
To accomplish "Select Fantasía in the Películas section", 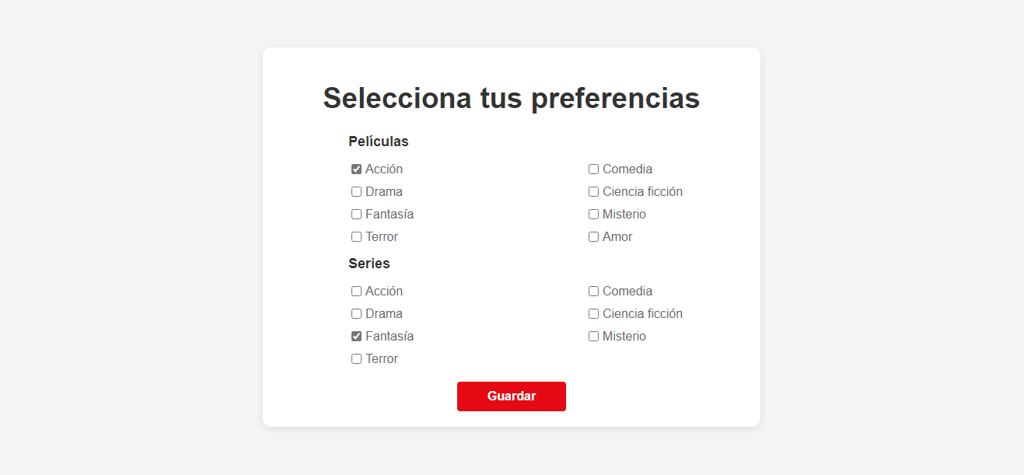I will point(356,214).
